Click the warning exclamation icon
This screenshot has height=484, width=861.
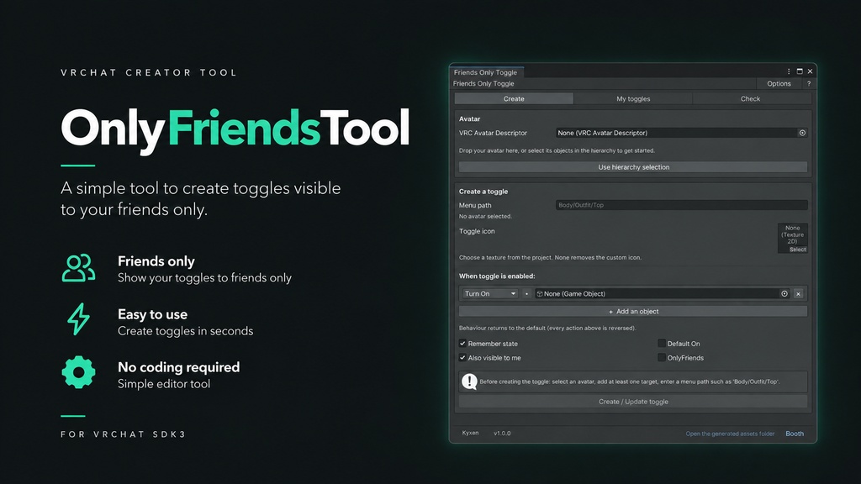pos(469,381)
